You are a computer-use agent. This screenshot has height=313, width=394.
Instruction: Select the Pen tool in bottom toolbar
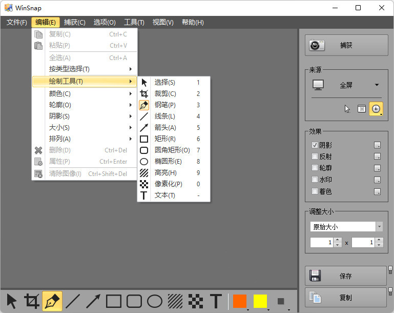pyautogui.click(x=52, y=301)
